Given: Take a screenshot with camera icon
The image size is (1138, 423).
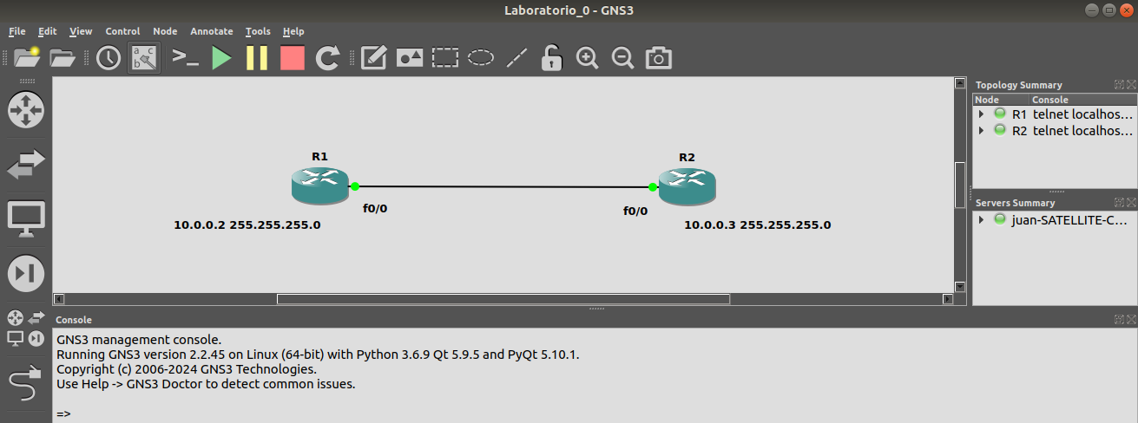Looking at the screenshot, I should pyautogui.click(x=659, y=58).
